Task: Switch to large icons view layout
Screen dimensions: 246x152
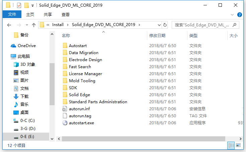Action: click(238, 145)
